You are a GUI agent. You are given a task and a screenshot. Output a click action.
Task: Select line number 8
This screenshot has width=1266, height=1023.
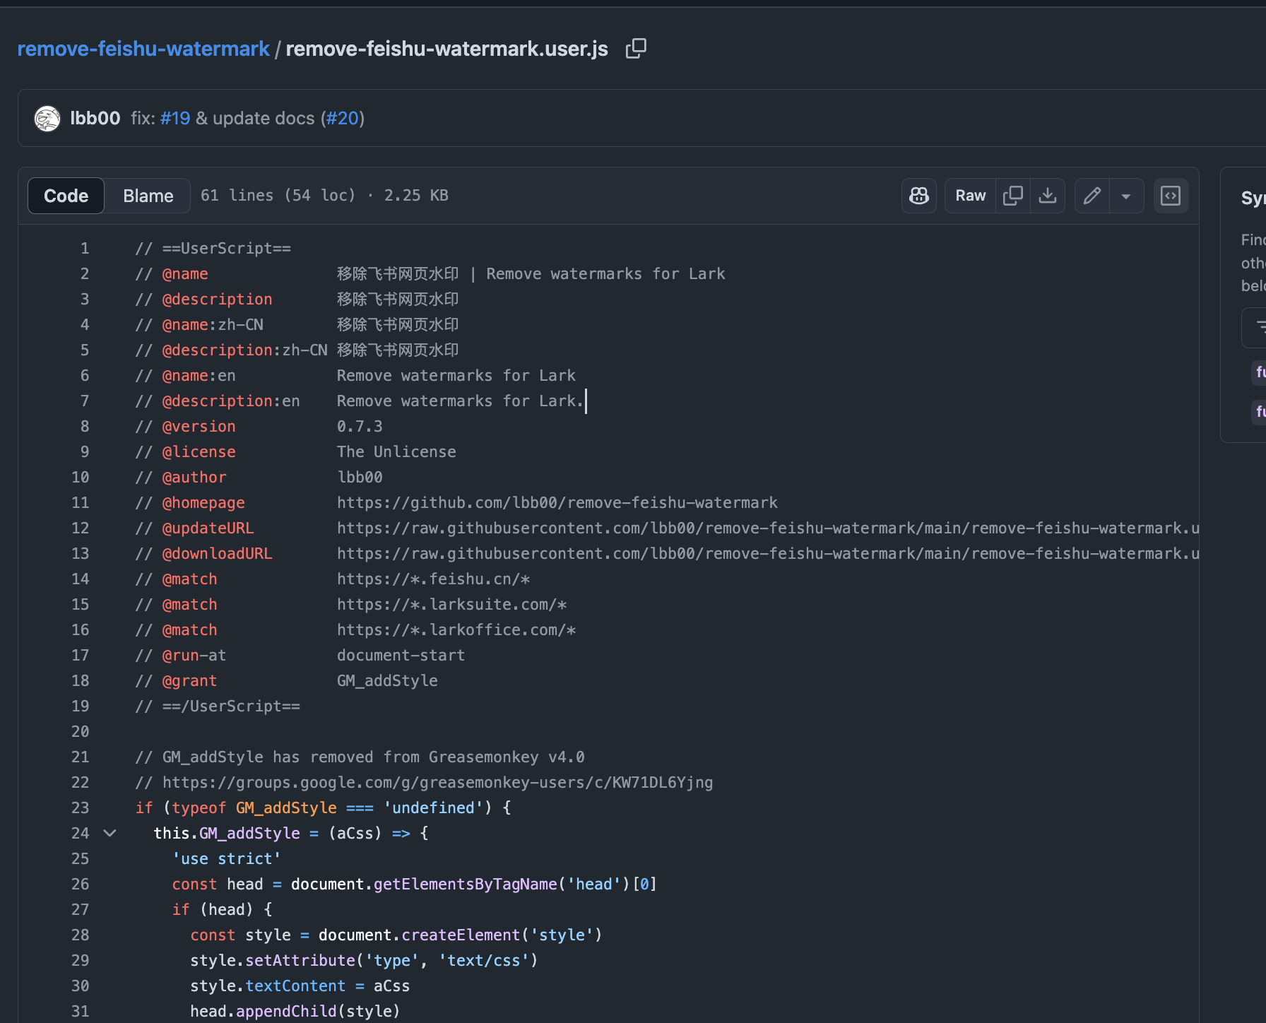[85, 427]
